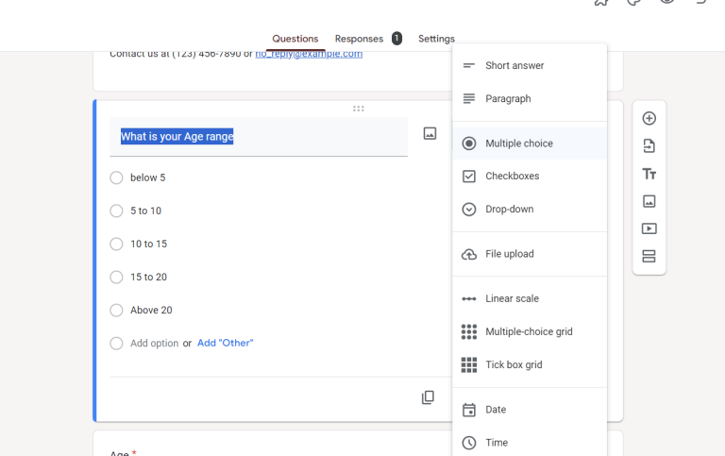Image resolution: width=725 pixels, height=456 pixels.
Task: Click the 'Above 20' option text
Action: [x=151, y=310]
